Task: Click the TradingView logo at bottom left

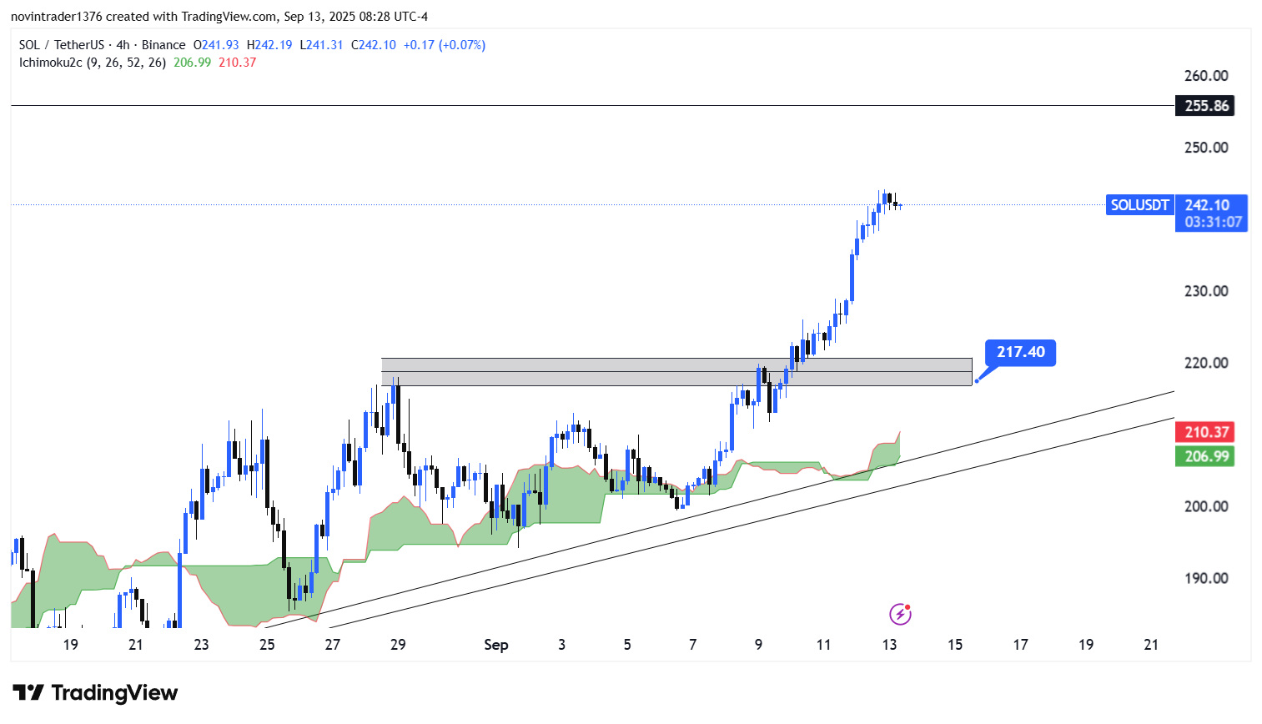Action: (x=95, y=693)
